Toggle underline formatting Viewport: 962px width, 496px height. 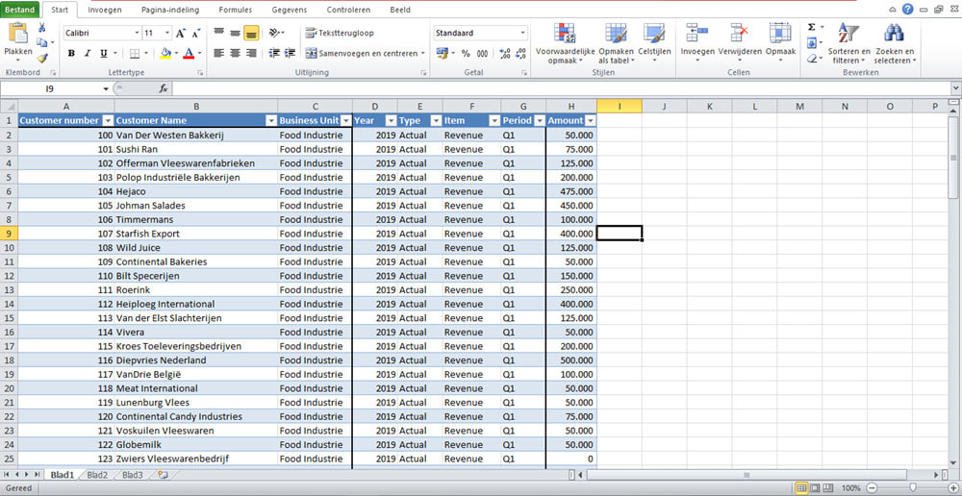pyautogui.click(x=104, y=53)
